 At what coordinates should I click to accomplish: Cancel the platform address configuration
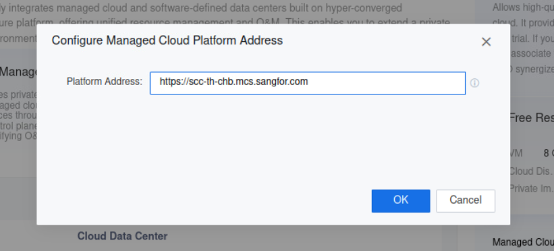pos(466,201)
